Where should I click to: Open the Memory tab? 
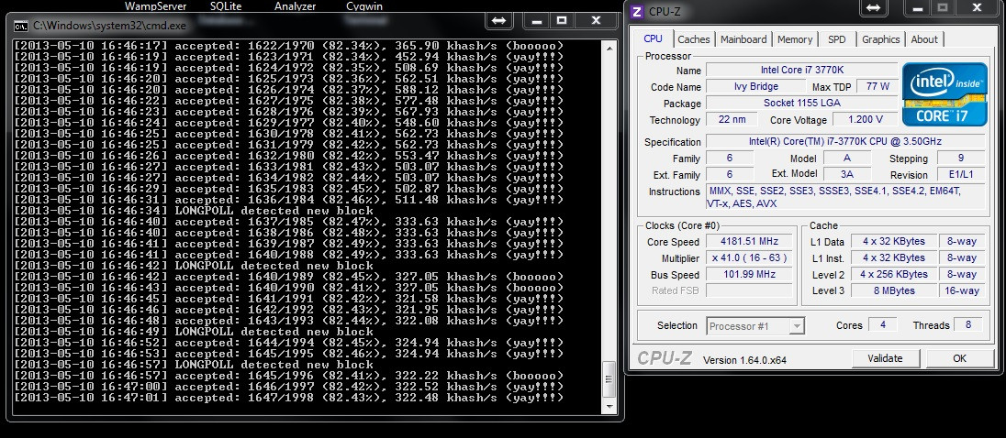click(x=795, y=39)
